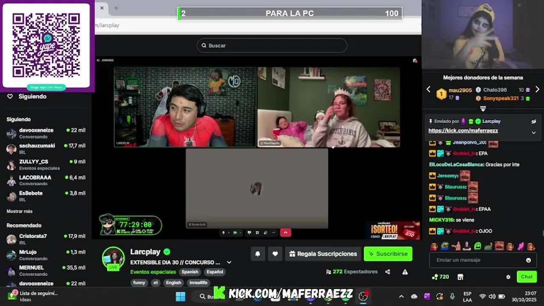Click the 720 channel points icon

[435, 277]
